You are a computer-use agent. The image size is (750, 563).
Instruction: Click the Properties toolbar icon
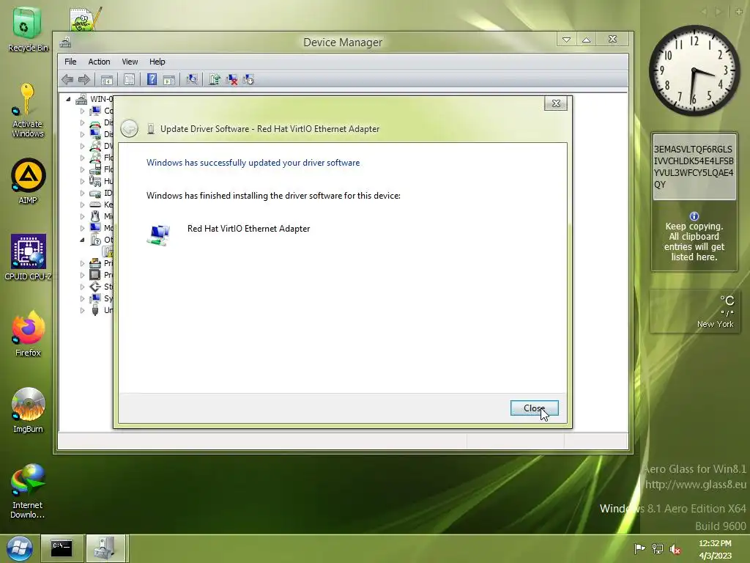pos(129,79)
